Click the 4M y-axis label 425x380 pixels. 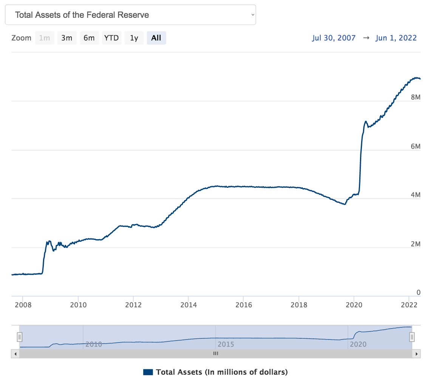tap(416, 195)
